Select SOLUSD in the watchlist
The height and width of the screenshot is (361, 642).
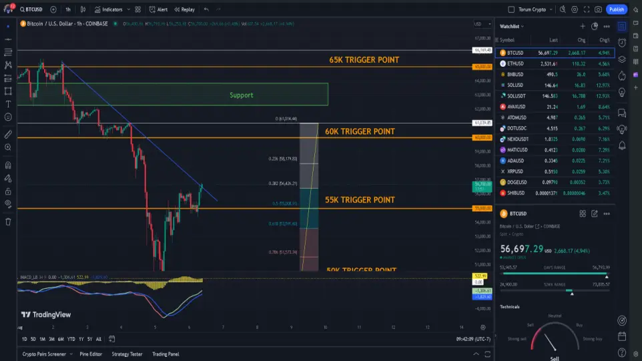[x=555, y=85]
